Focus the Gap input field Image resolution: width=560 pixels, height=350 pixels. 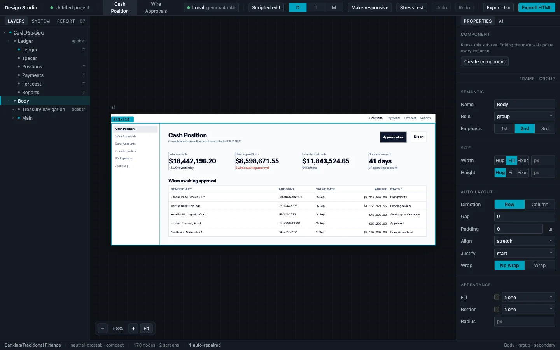point(525,217)
